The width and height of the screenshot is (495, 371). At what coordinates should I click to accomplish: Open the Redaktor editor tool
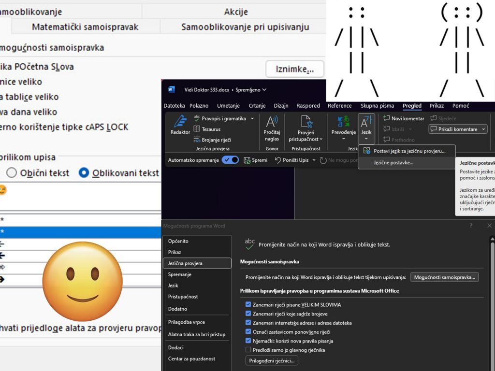180,125
